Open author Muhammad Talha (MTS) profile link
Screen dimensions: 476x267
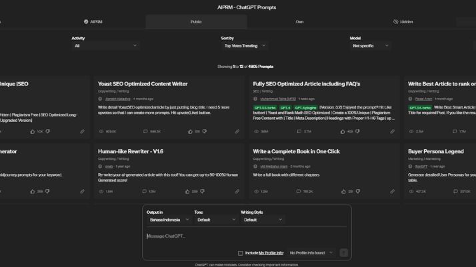click(x=278, y=99)
